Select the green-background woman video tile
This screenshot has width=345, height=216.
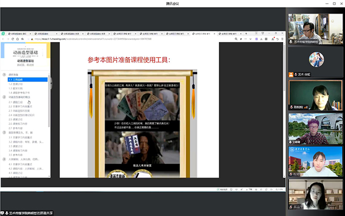(315, 95)
